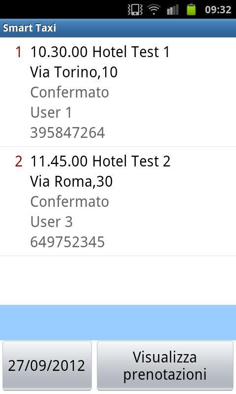Tap the 09:32 clock in status bar
This screenshot has width=236, height=394.
coord(218,10)
